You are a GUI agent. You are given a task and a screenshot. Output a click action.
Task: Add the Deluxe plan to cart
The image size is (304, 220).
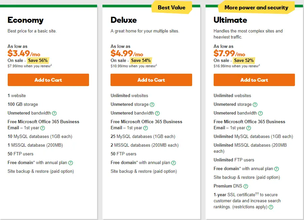[151, 80]
